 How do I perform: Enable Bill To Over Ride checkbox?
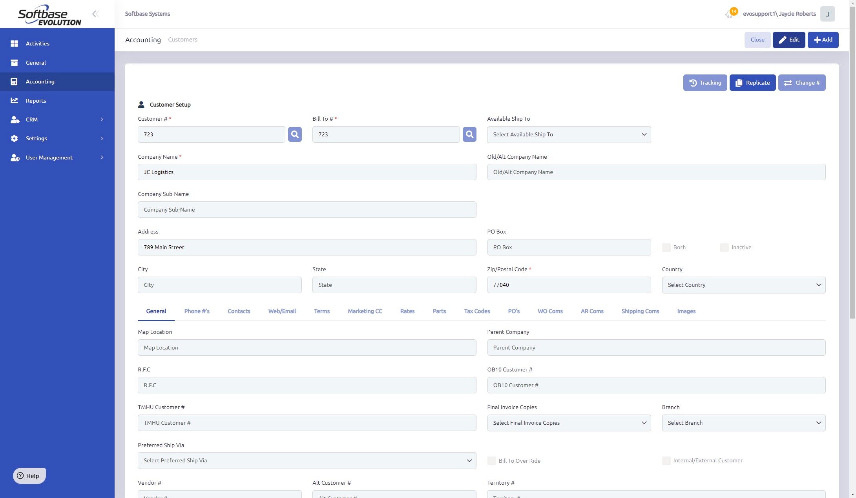[x=491, y=461]
